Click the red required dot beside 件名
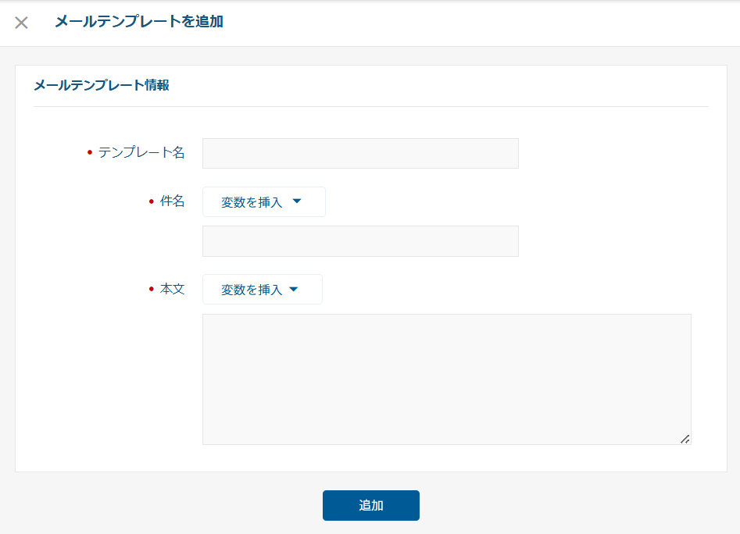 (152, 201)
